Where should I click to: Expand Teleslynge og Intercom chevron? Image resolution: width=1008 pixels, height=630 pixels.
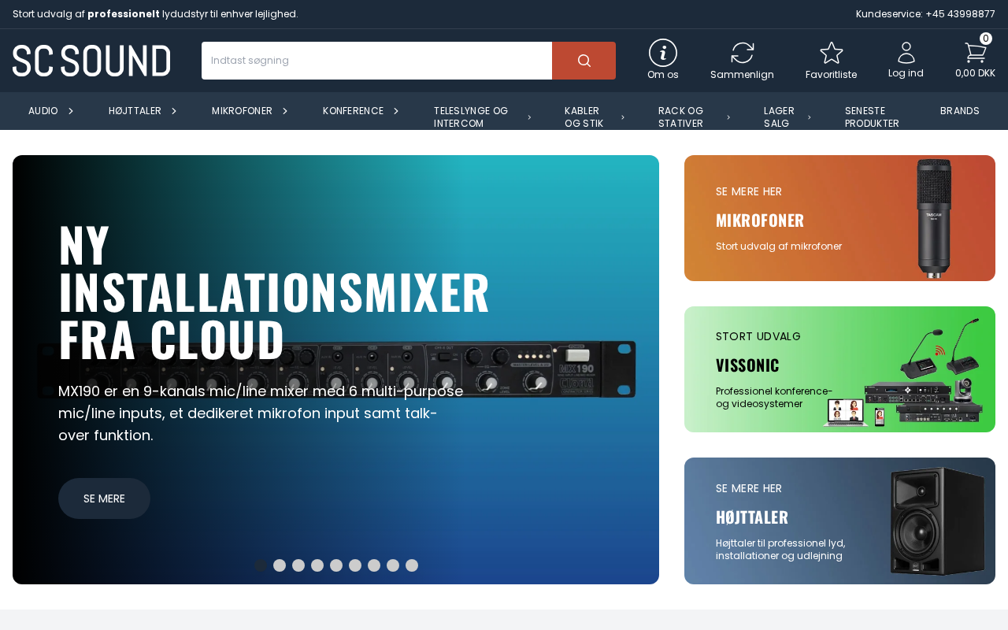tap(529, 117)
